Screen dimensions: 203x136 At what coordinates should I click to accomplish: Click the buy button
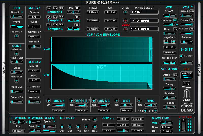coord(186,83)
